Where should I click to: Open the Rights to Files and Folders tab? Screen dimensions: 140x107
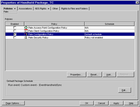click(74, 9)
